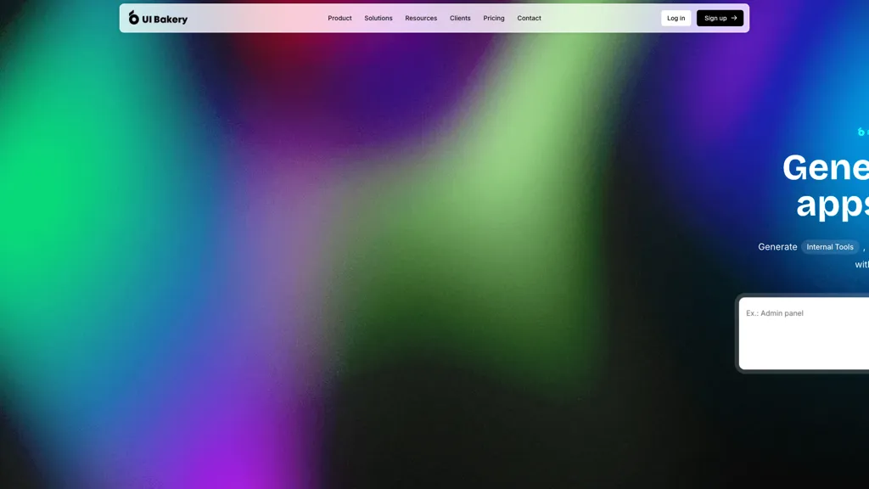Image resolution: width=869 pixels, height=489 pixels.
Task: Click the Sign up button
Action: click(720, 19)
